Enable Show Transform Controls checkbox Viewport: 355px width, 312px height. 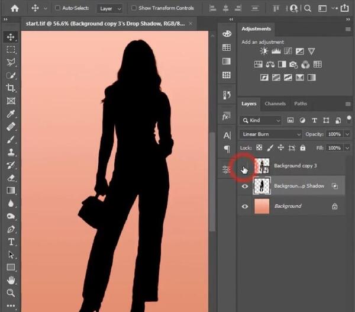click(134, 8)
